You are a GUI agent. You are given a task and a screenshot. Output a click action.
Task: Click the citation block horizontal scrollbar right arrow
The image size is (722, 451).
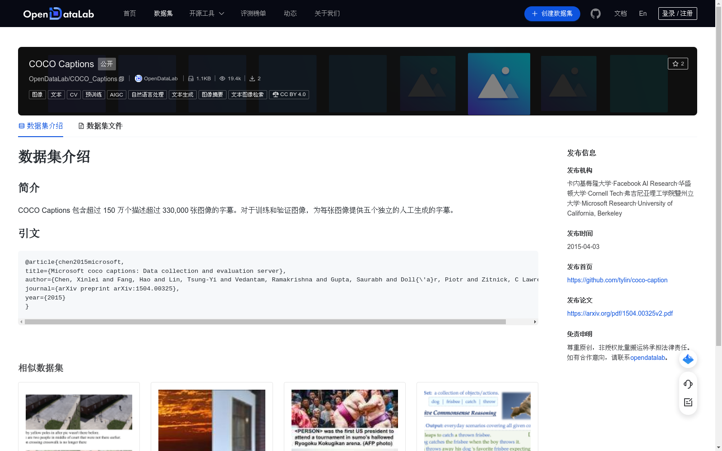(535, 322)
